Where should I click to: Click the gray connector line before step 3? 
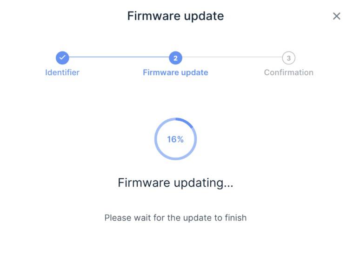coord(232,57)
